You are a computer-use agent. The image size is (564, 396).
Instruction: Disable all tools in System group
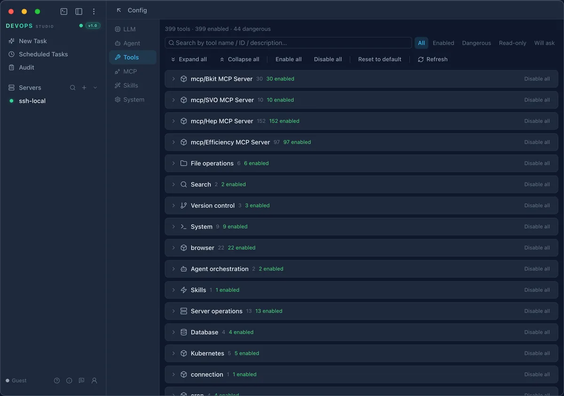[x=537, y=227]
